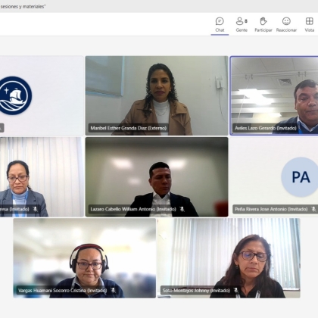Select Lazaro Cabello William Antonio video

tap(157, 177)
